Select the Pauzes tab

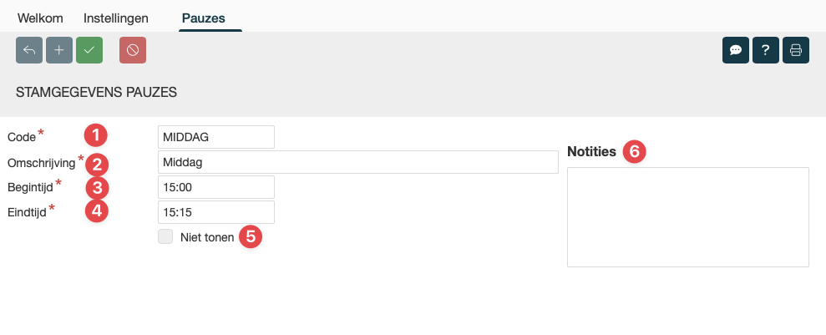[x=210, y=17]
